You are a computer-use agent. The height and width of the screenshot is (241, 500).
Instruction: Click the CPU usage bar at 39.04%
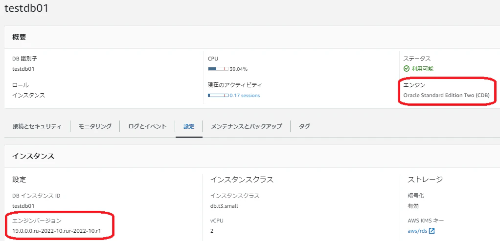218,69
